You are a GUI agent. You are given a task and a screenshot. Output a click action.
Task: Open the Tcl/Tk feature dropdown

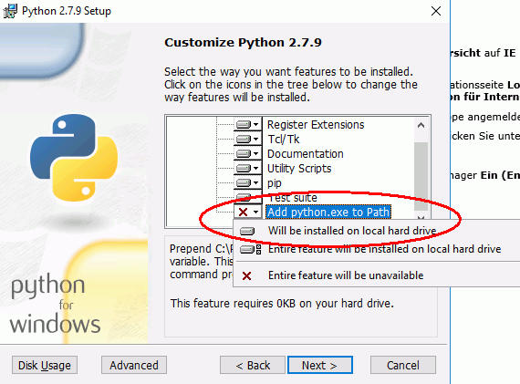[247, 140]
